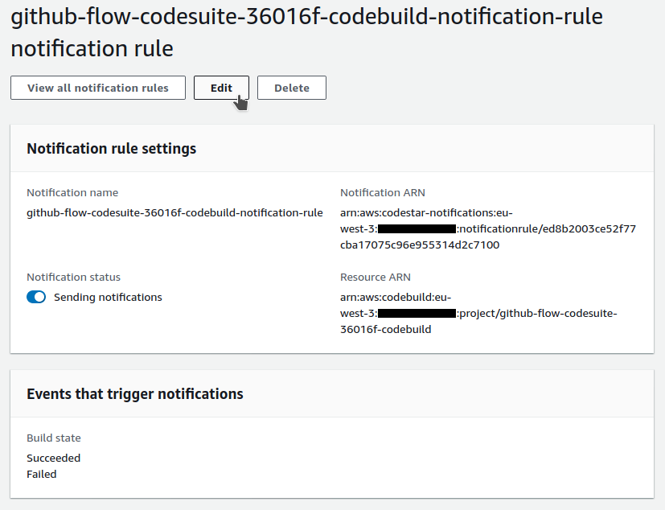Click the Succeeded build state entry
Screen dimensions: 665x510
pyautogui.click(x=53, y=459)
